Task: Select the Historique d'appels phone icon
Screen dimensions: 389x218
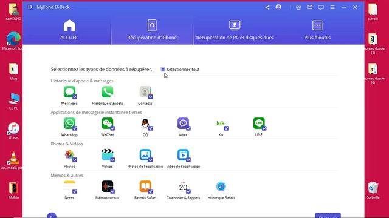Action: coord(107,92)
